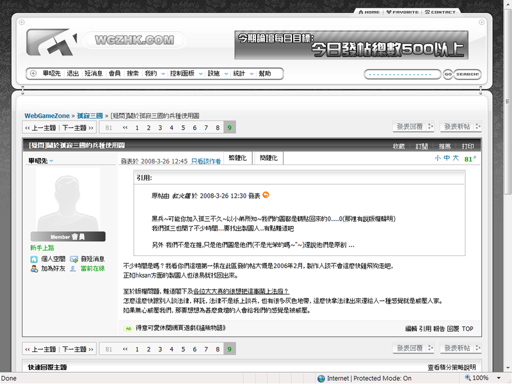Click 收藏 favorite thread link
The image size is (512, 384).
[x=399, y=147]
